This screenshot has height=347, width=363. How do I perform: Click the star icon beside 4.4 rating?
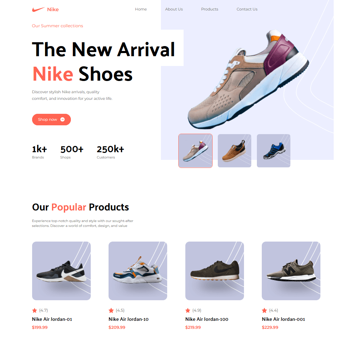coord(264,310)
